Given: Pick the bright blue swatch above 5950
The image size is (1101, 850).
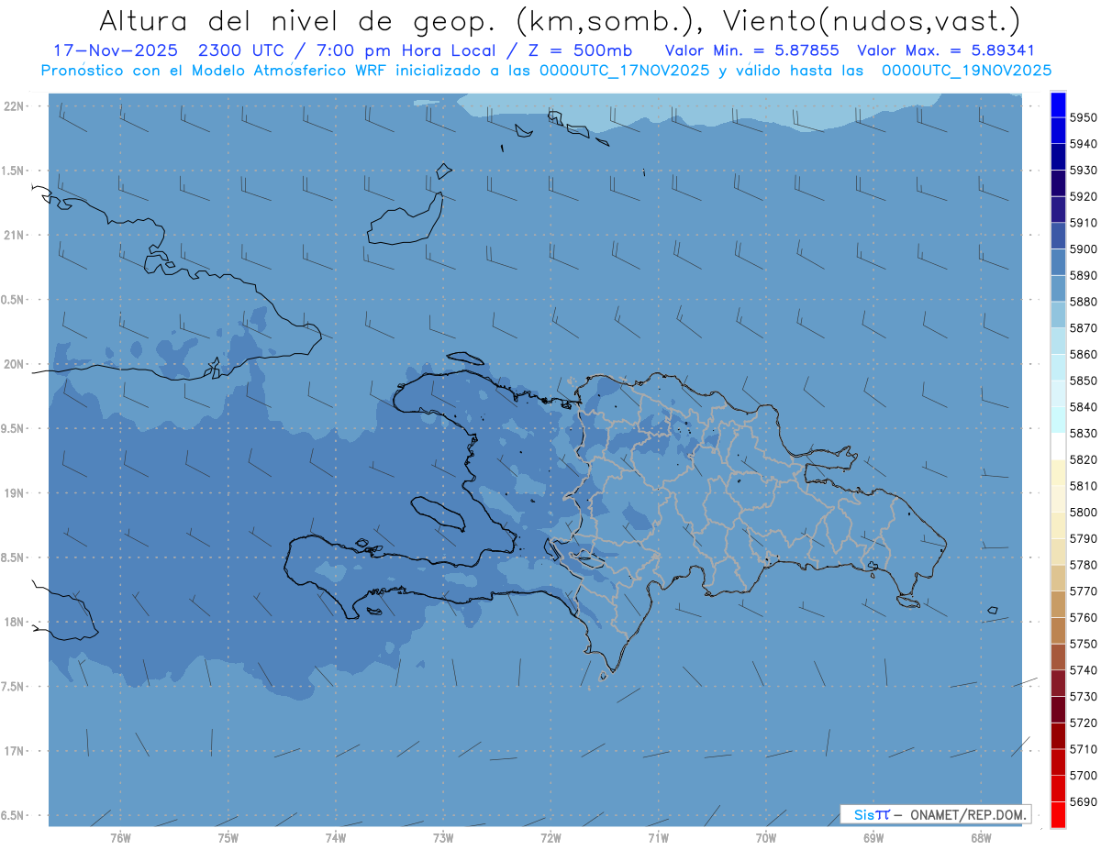Looking at the screenshot, I should click(x=1058, y=105).
